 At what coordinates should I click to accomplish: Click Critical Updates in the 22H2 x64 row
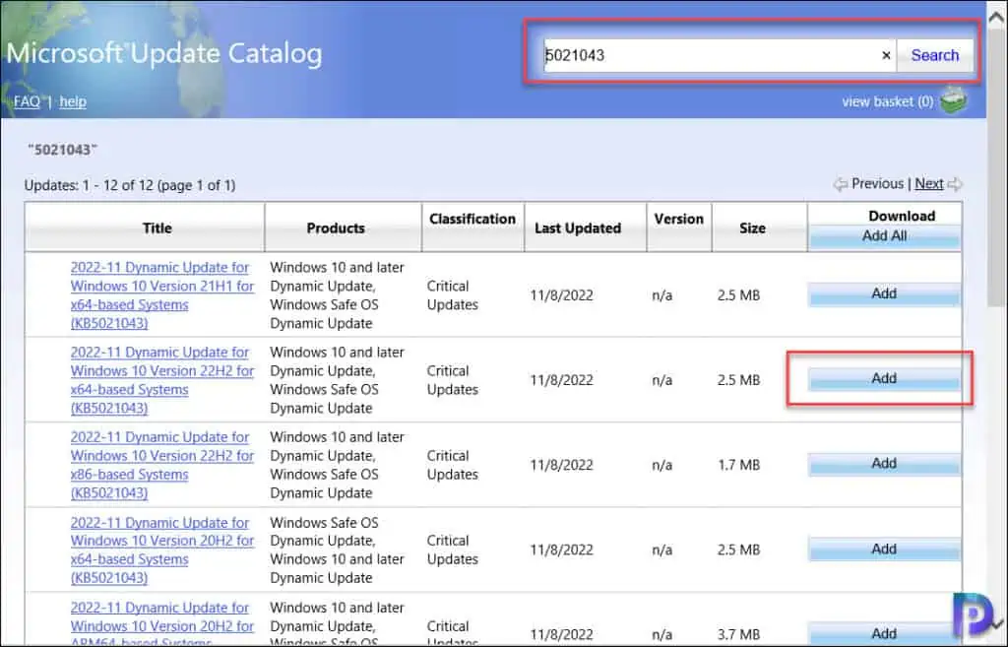click(x=453, y=380)
